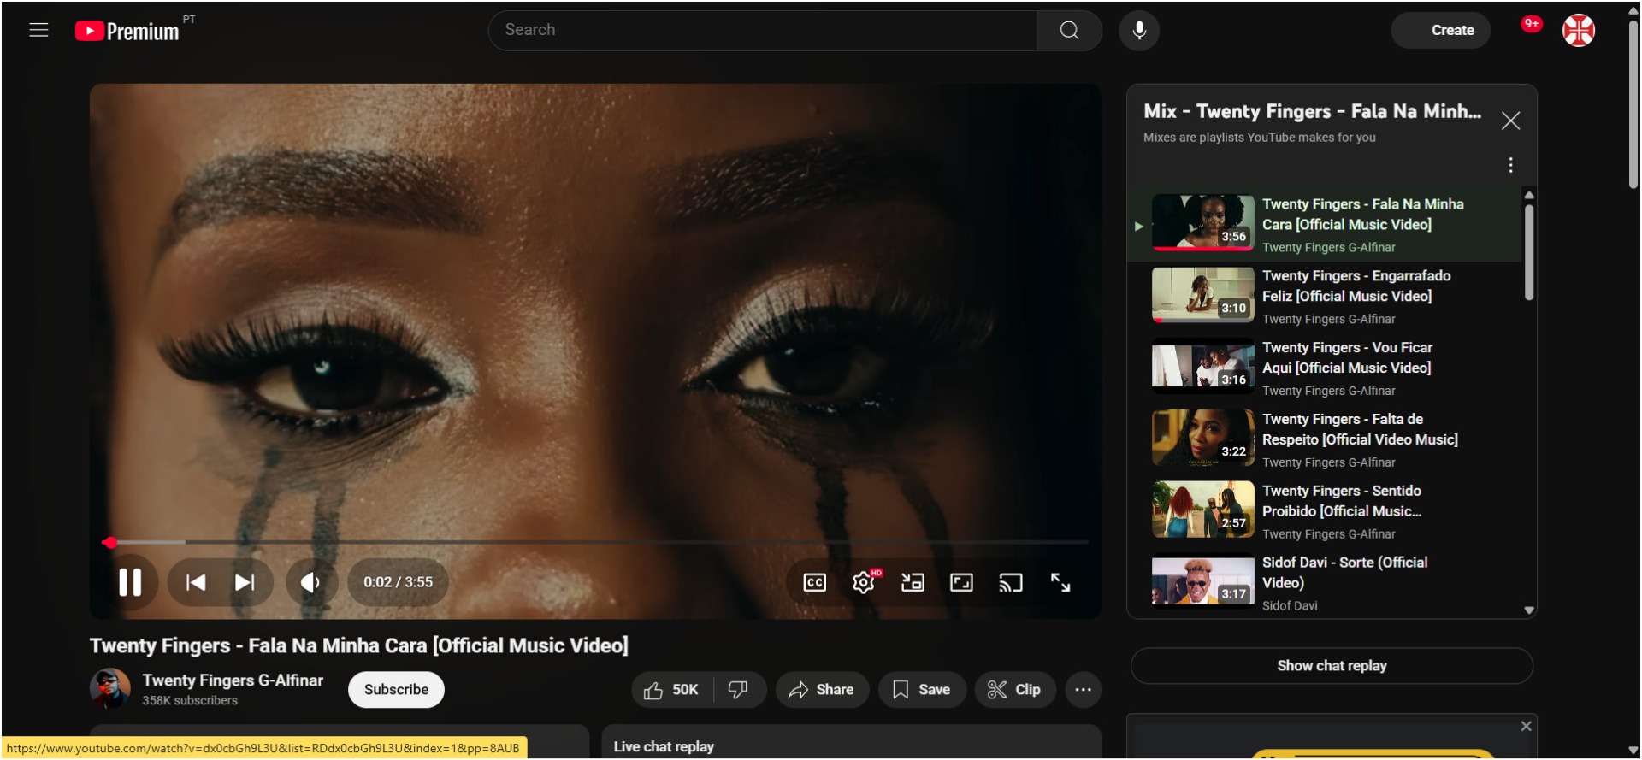Click the 0:02 / 3:55 time display

point(399,582)
